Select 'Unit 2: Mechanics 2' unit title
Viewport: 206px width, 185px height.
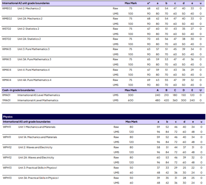[x=29, y=8]
